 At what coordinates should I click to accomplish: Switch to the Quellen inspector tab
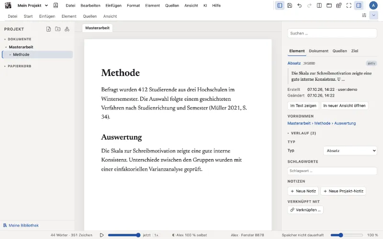pos(339,51)
